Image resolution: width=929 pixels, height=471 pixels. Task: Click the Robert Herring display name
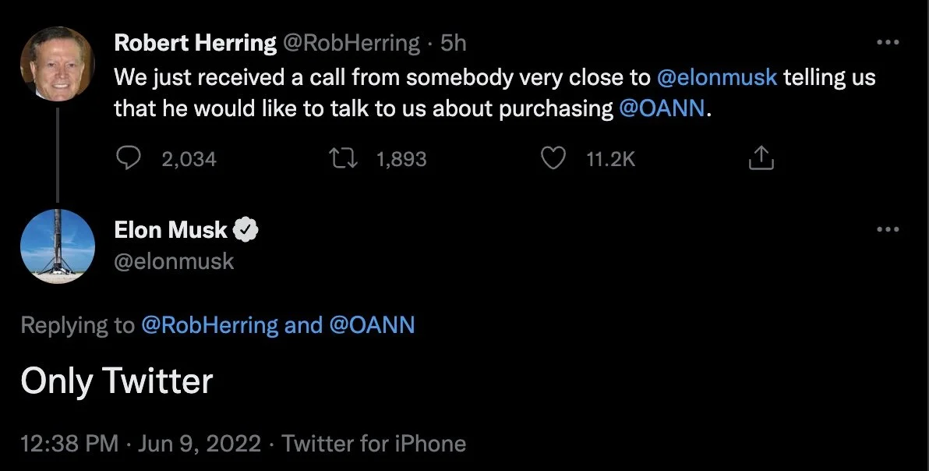tap(195, 44)
